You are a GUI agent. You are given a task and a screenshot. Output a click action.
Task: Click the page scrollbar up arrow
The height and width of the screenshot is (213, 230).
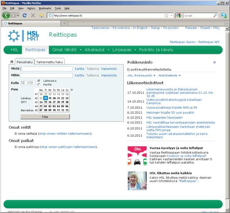227,29
